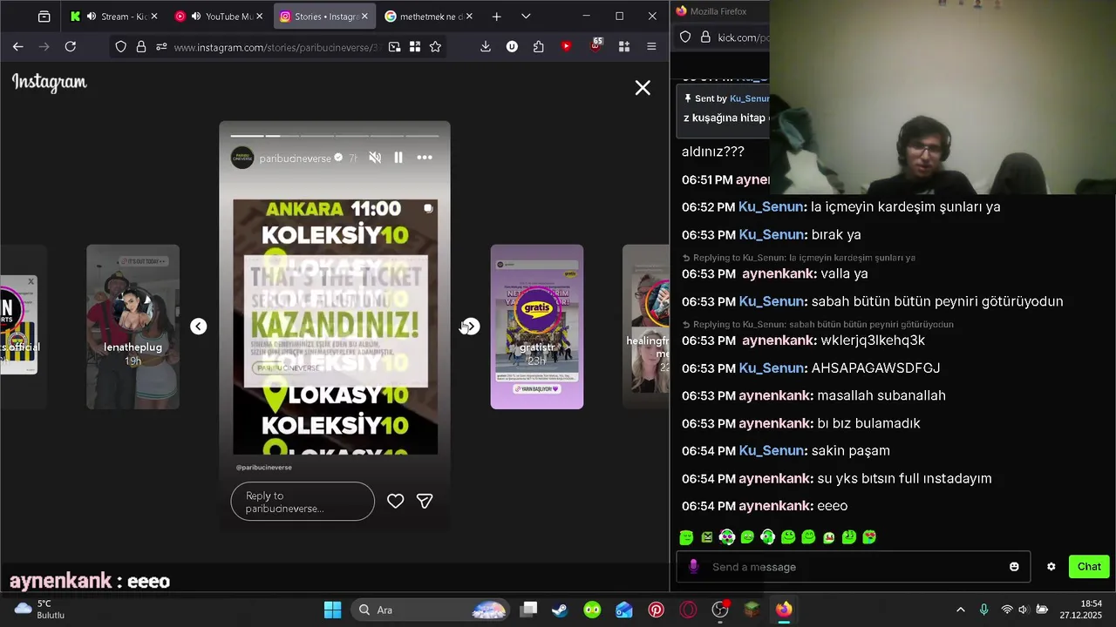Close the YouTube Music tab
Image resolution: width=1116 pixels, height=627 pixels.
click(259, 17)
